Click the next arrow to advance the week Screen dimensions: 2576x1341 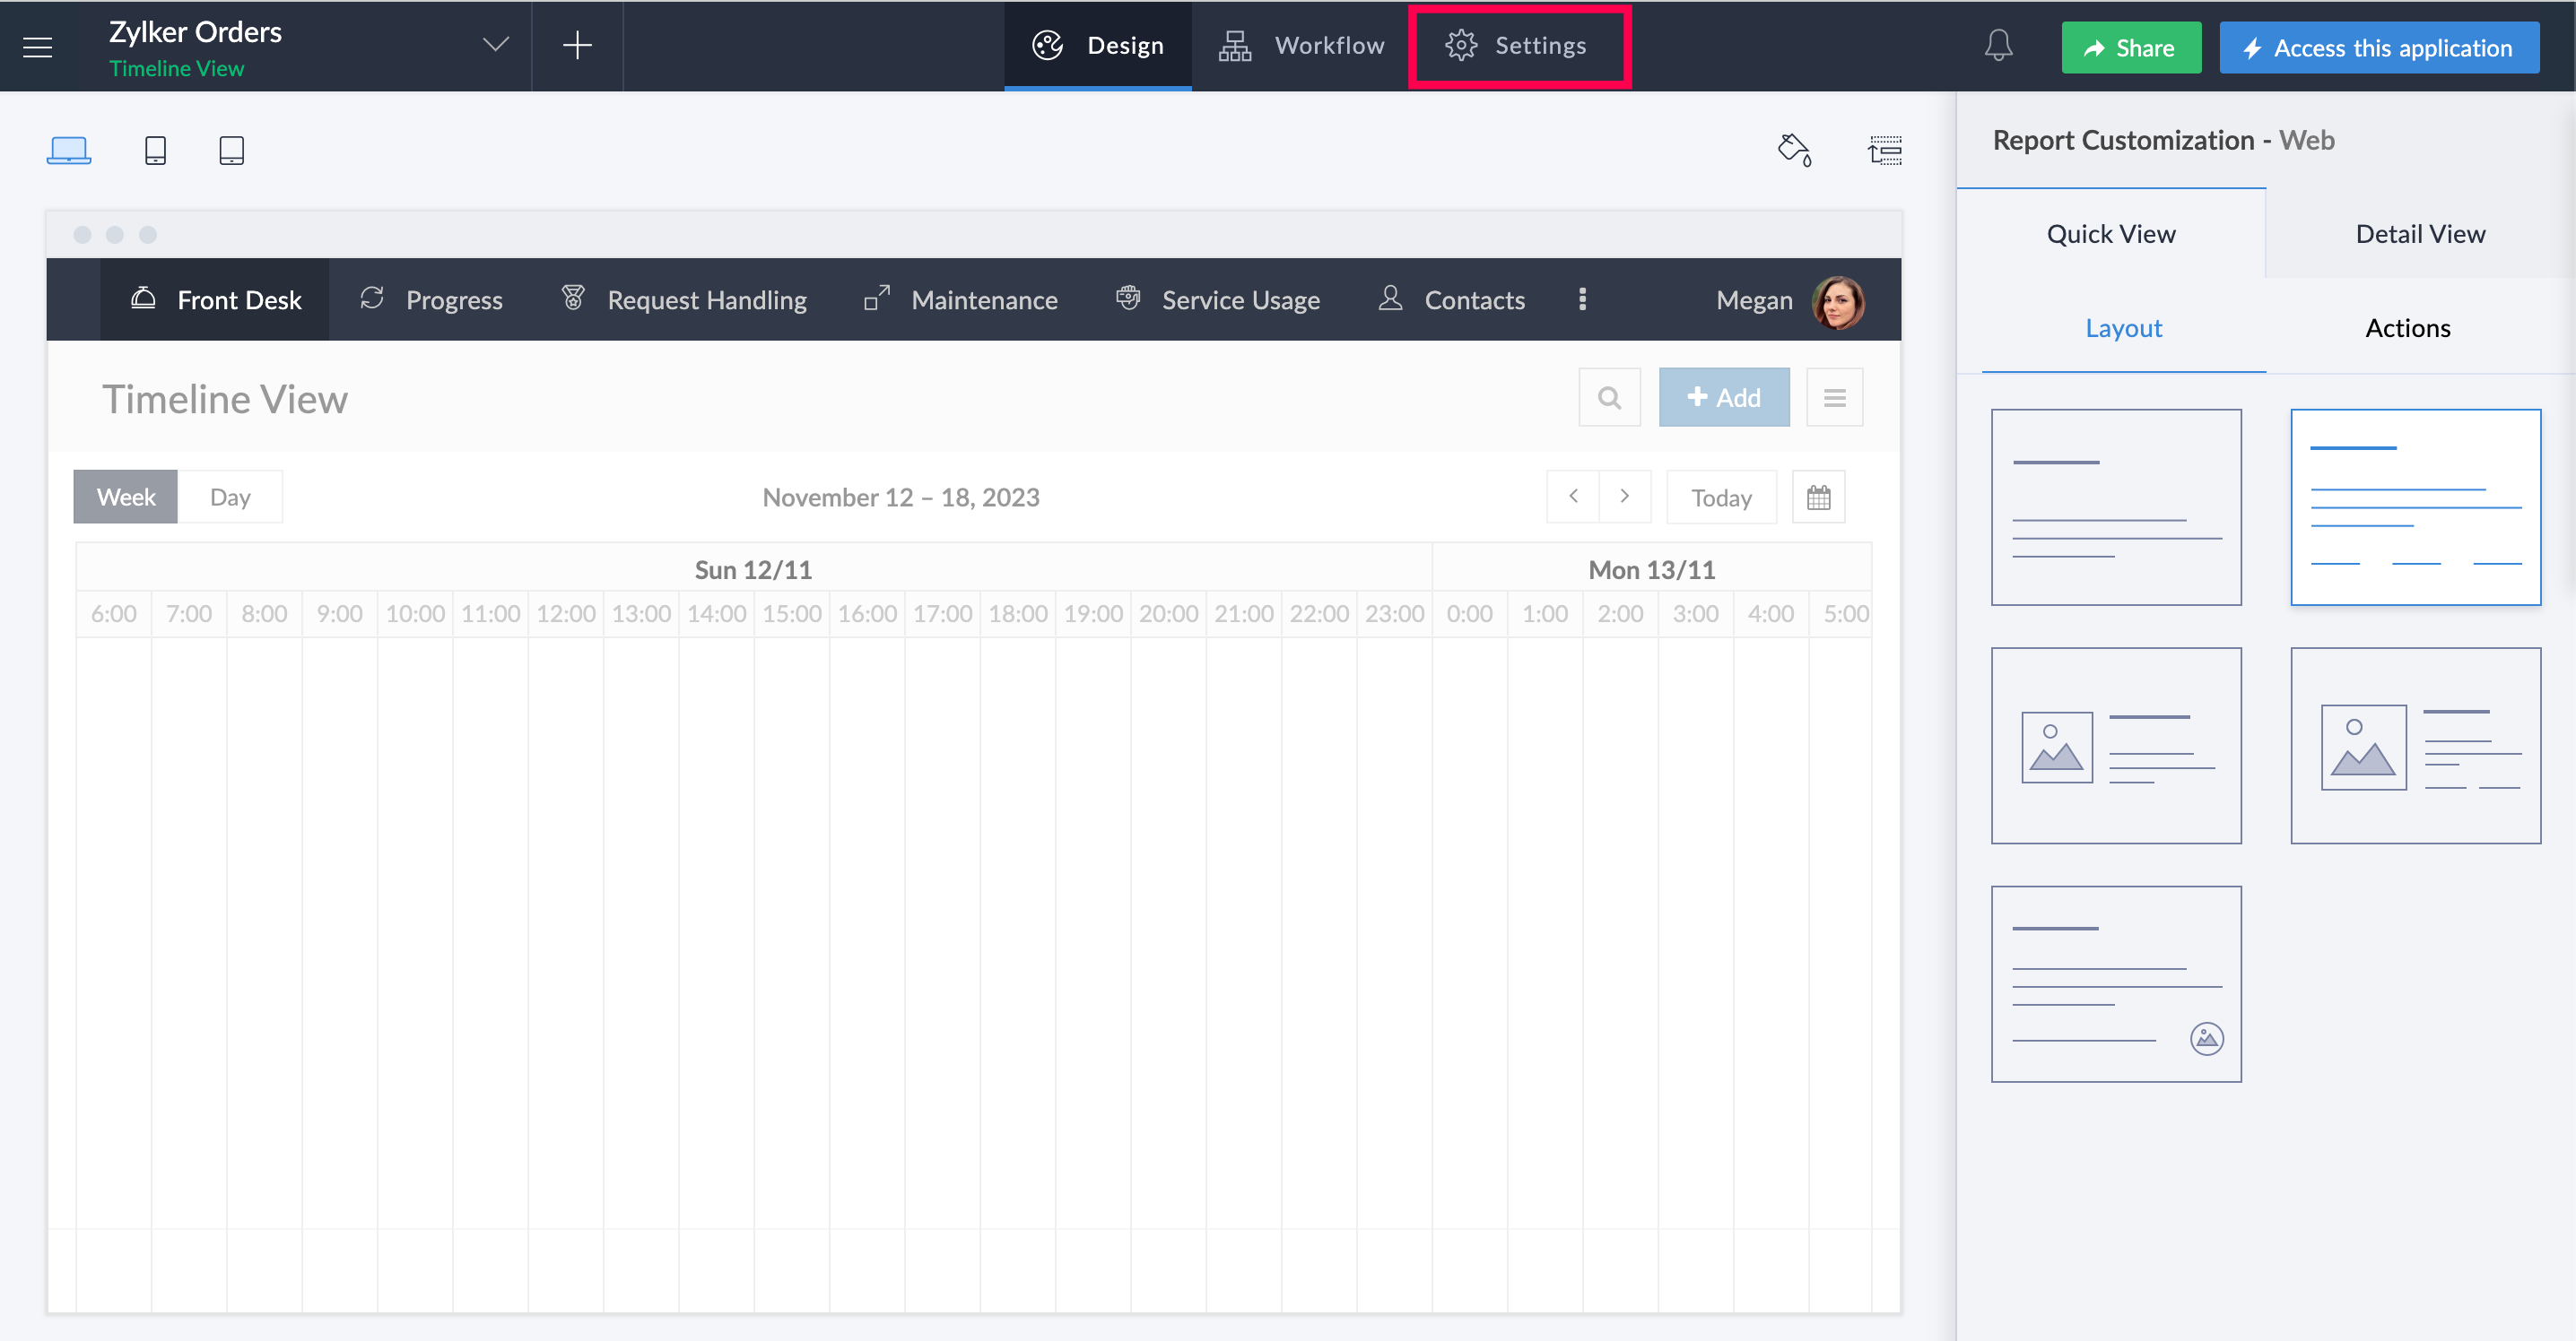pos(1625,497)
